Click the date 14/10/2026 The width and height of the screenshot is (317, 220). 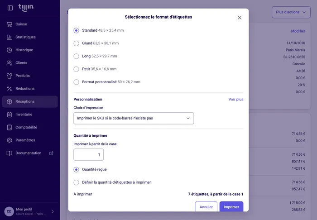click(x=296, y=43)
